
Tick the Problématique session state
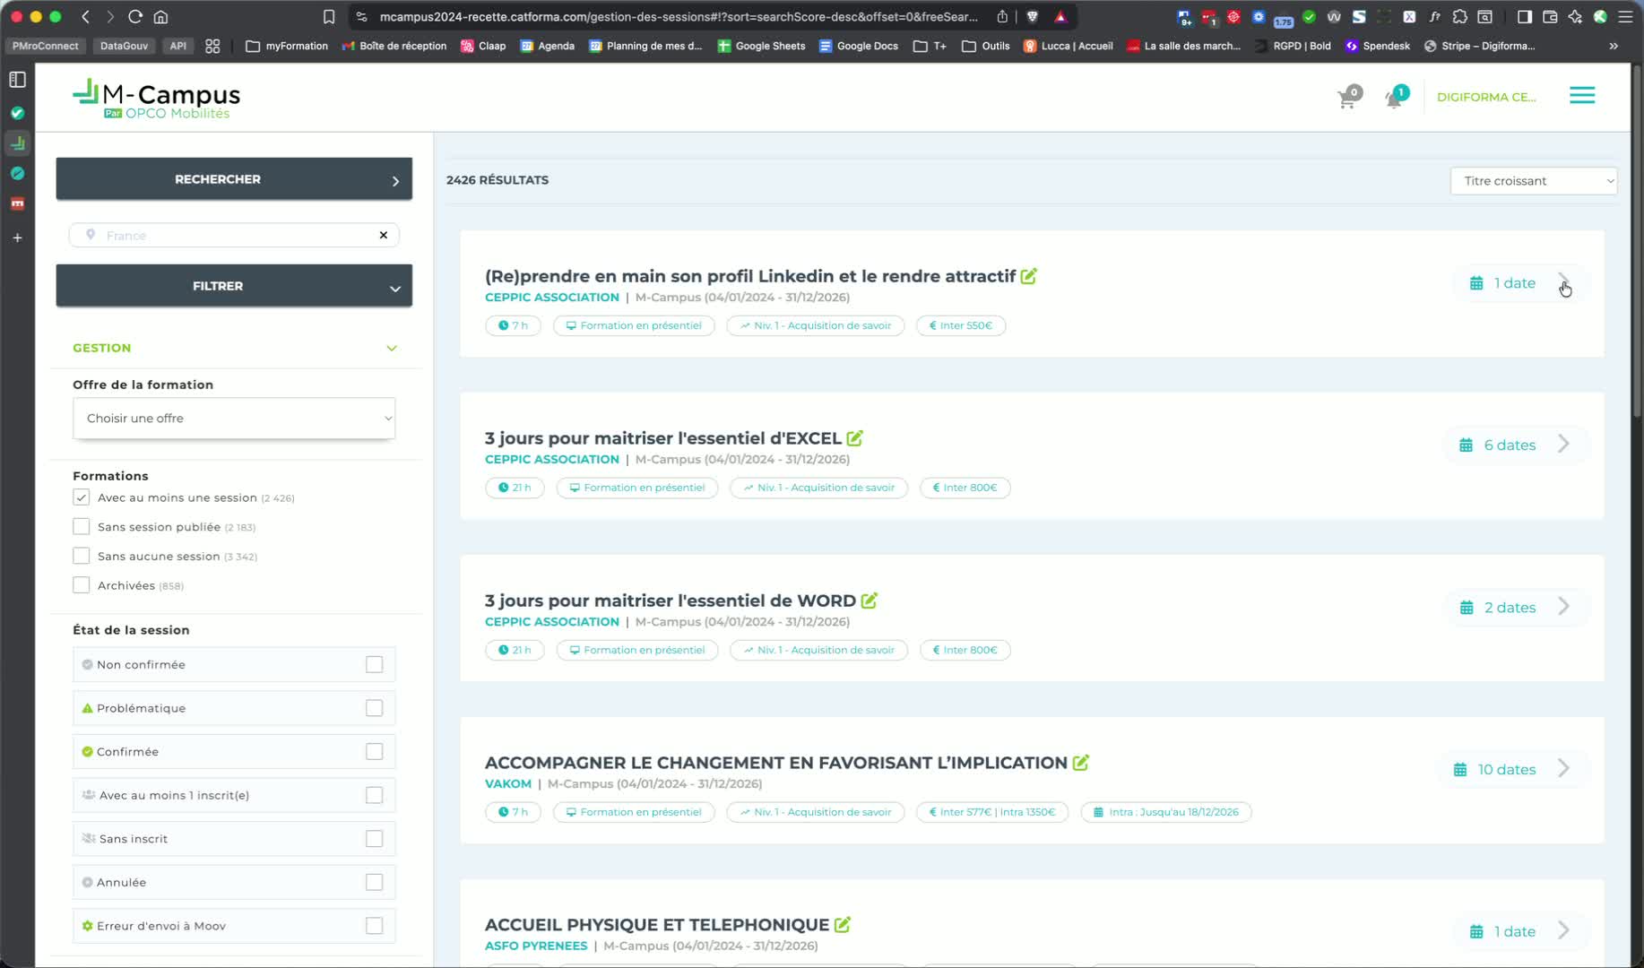tap(375, 708)
